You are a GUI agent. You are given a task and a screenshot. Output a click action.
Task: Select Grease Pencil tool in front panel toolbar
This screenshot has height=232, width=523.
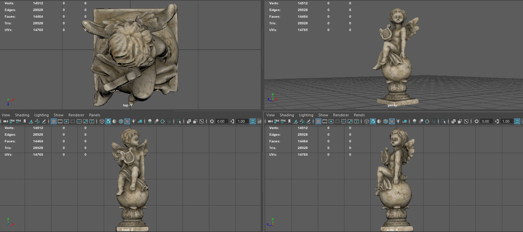click(x=44, y=121)
